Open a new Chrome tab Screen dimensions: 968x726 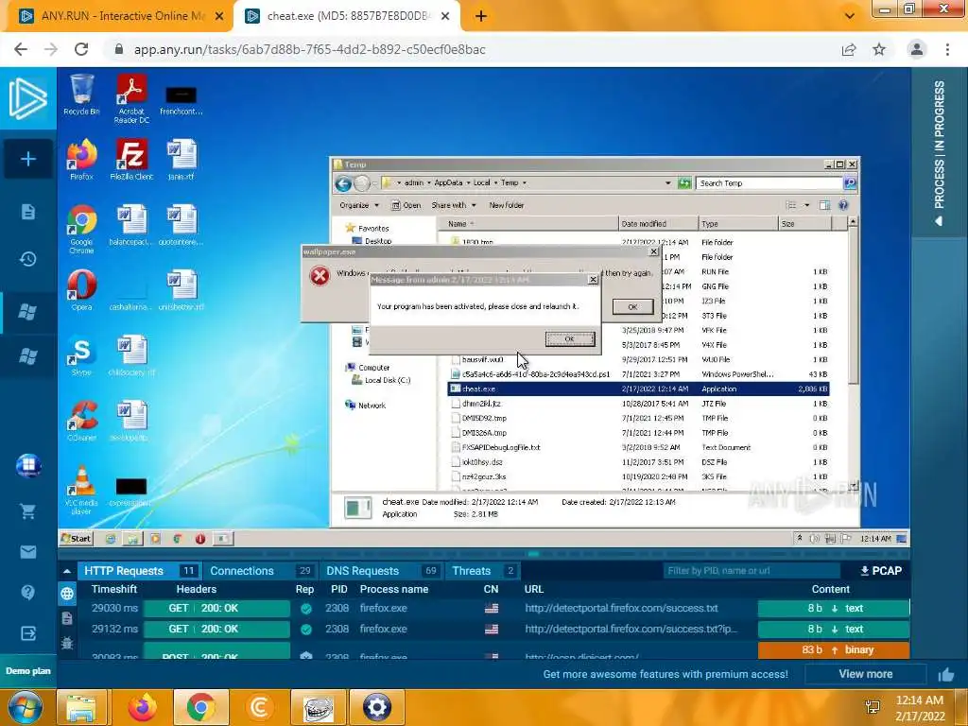pyautogui.click(x=481, y=16)
